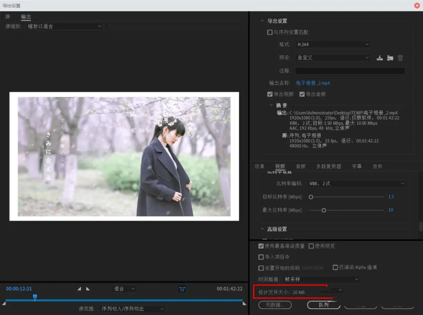Open the 效果 effects tab
423x315 pixels.
(x=260, y=166)
